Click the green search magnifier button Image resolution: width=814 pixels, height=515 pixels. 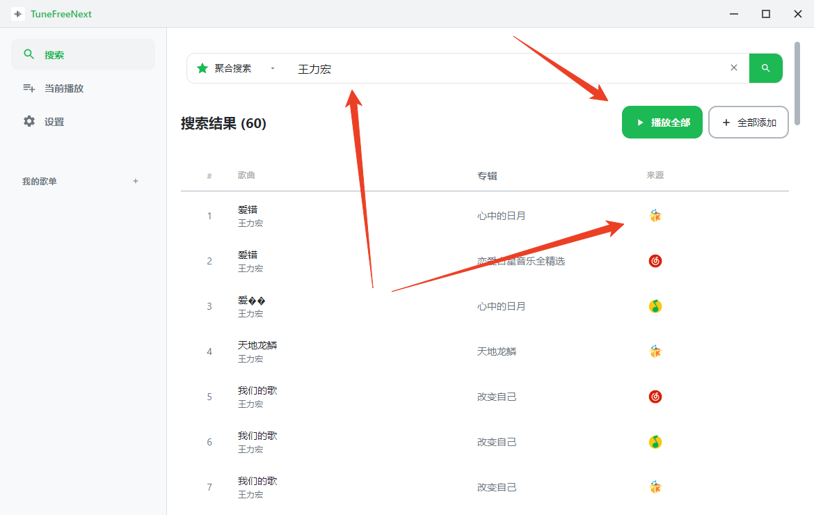765,68
